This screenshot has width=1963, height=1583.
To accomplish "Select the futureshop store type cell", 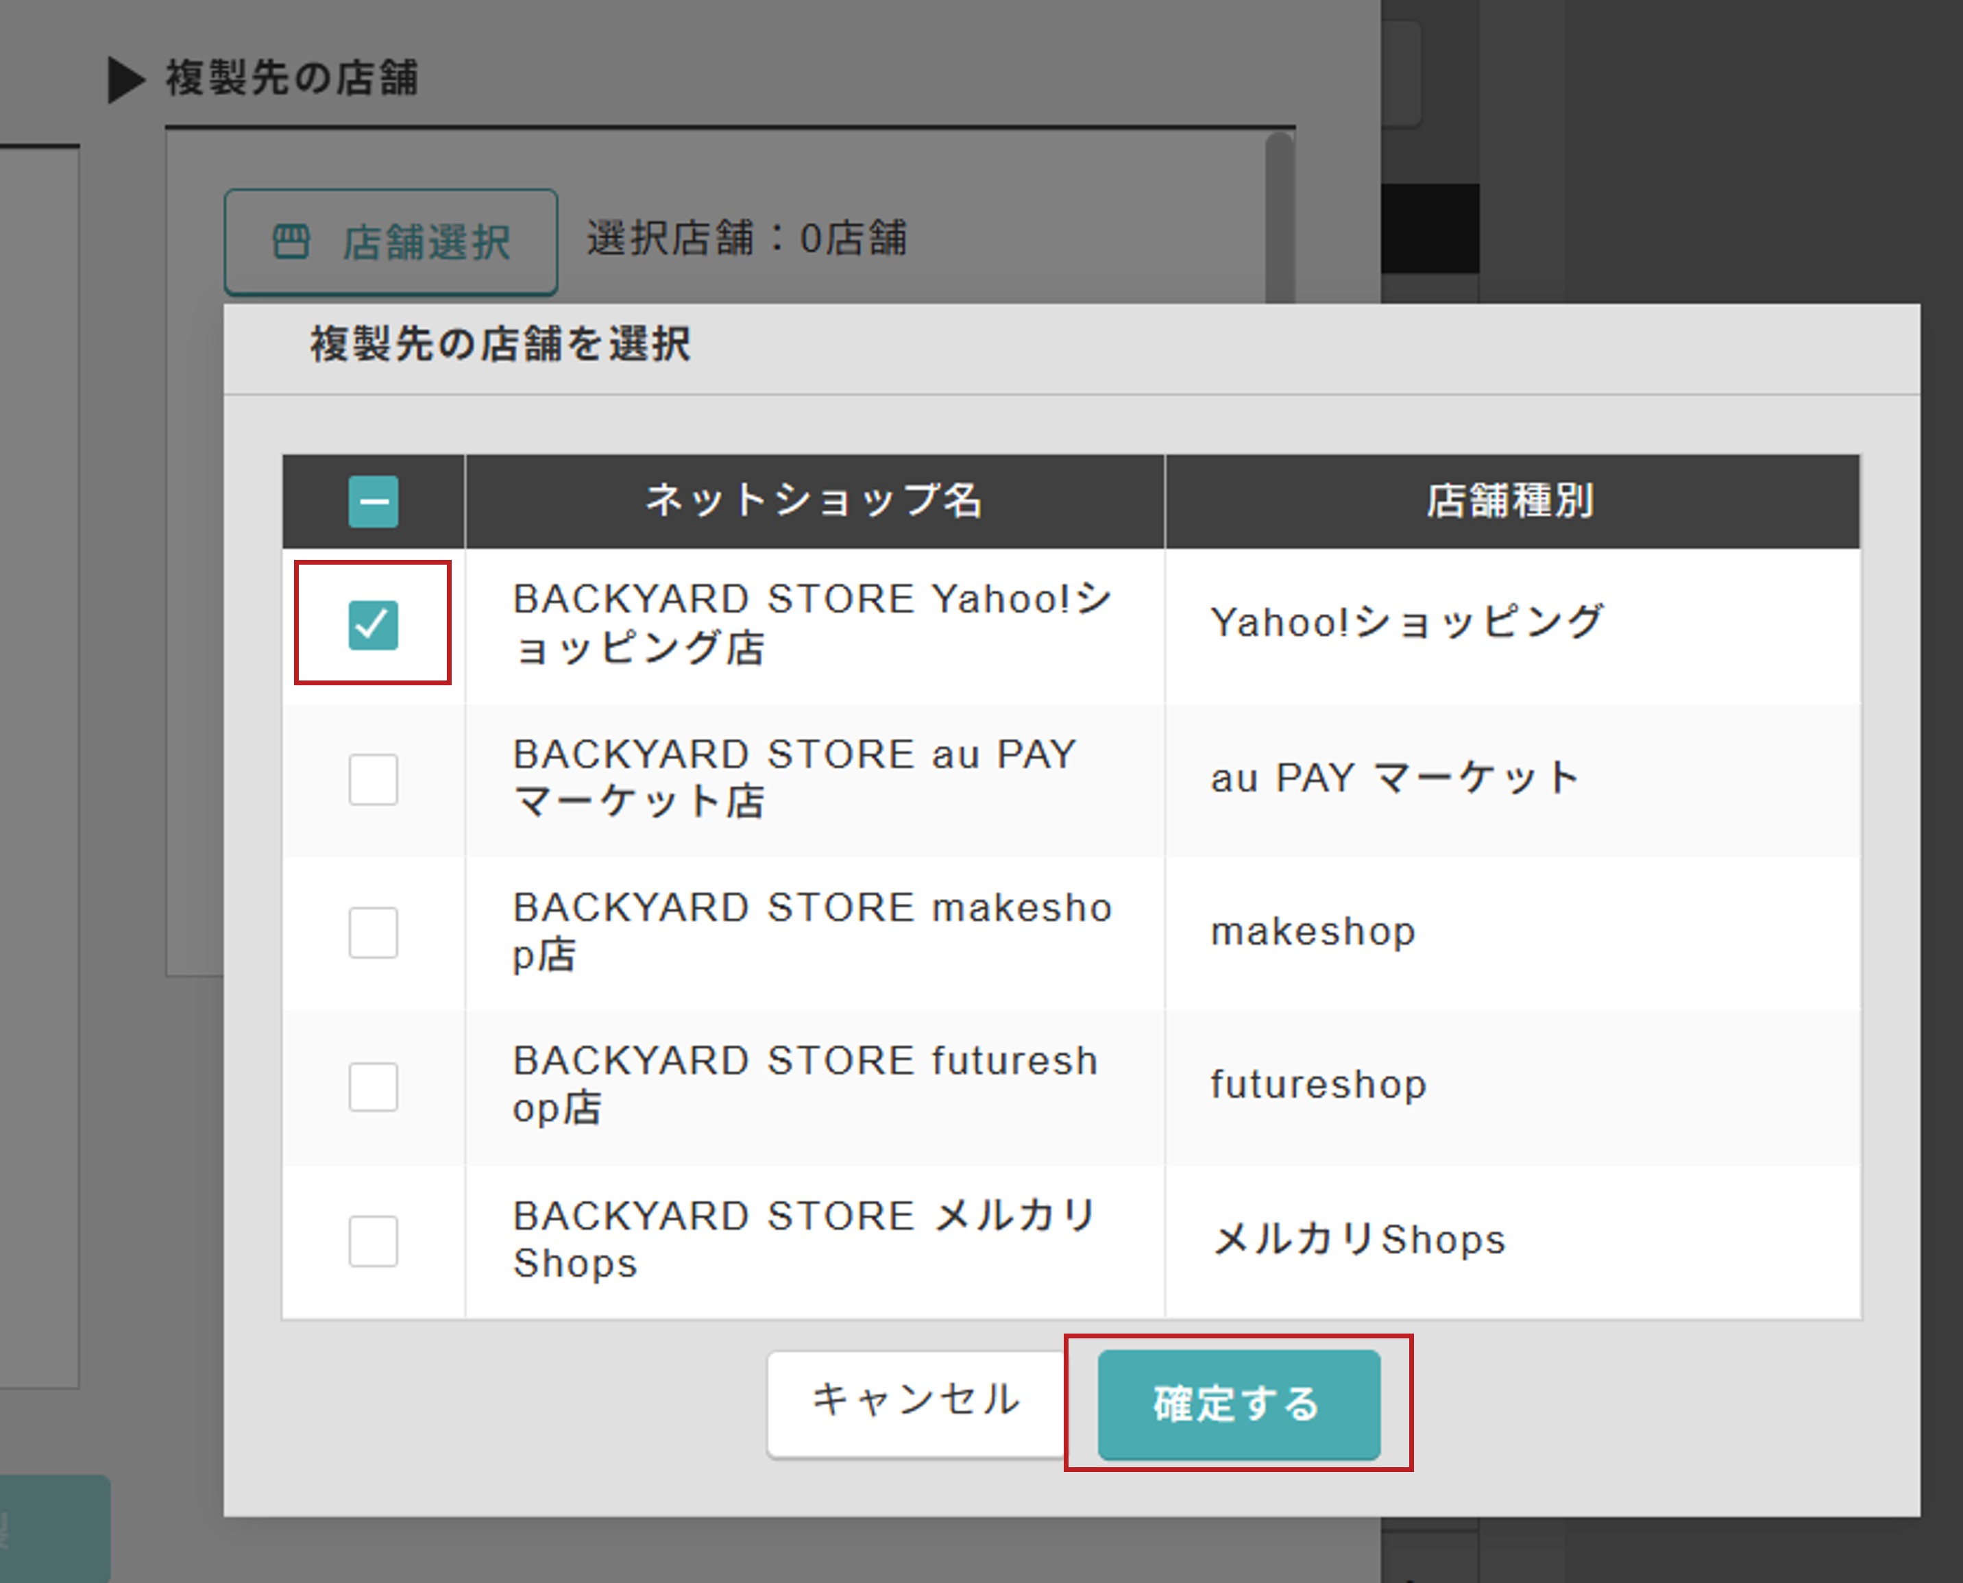I will tap(1511, 1086).
